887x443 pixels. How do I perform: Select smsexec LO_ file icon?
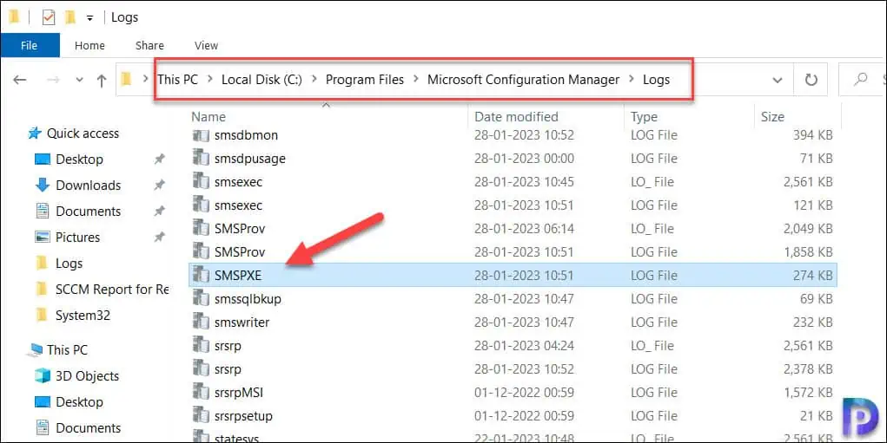tap(201, 181)
